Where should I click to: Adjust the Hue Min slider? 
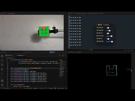point(109,28)
